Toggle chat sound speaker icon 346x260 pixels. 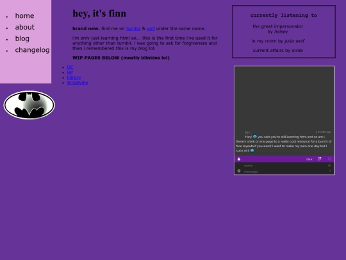tap(329, 166)
